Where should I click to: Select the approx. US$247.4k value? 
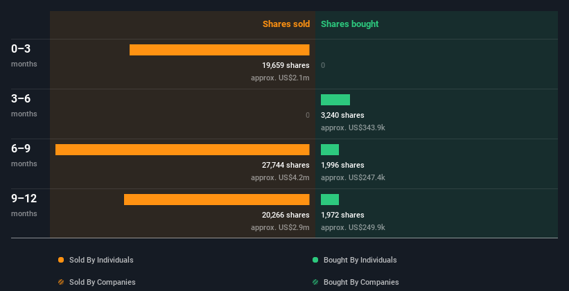pos(353,177)
